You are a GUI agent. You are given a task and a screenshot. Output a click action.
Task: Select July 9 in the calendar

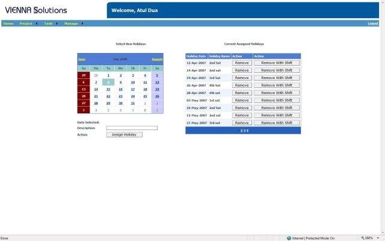pos(120,83)
